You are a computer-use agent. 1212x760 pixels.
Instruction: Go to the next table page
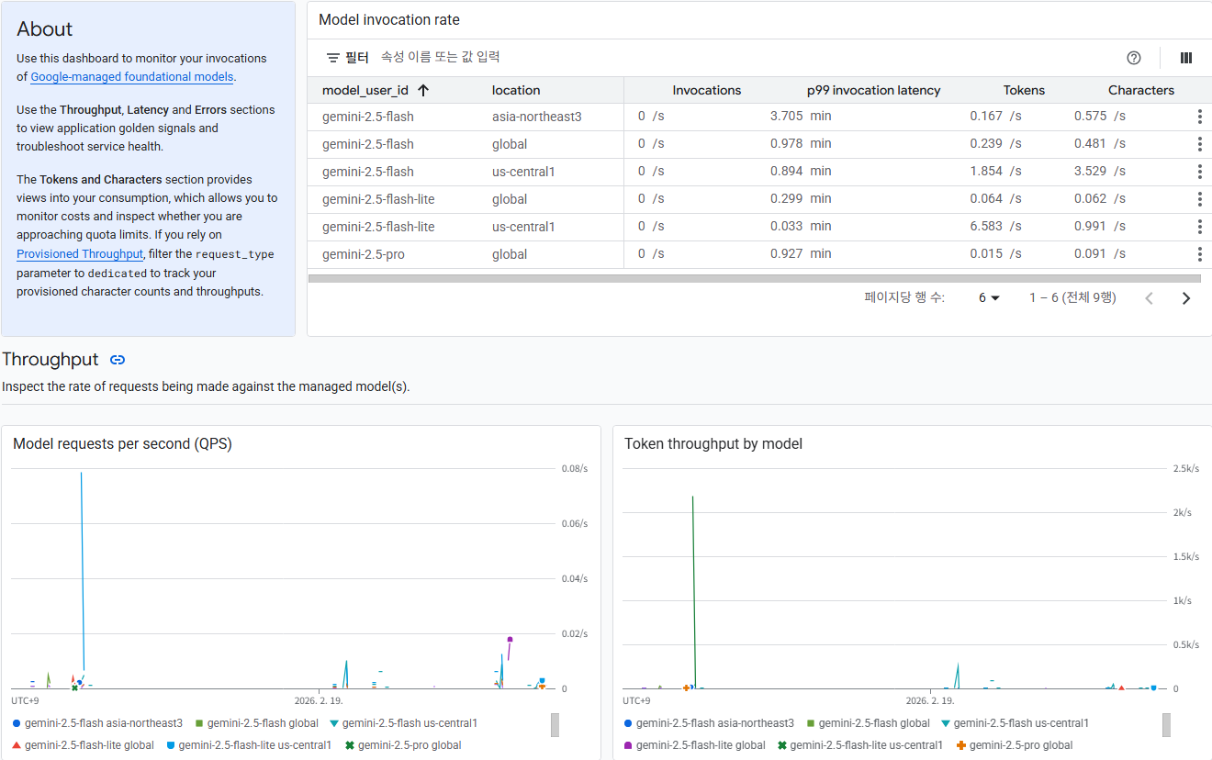click(x=1186, y=298)
